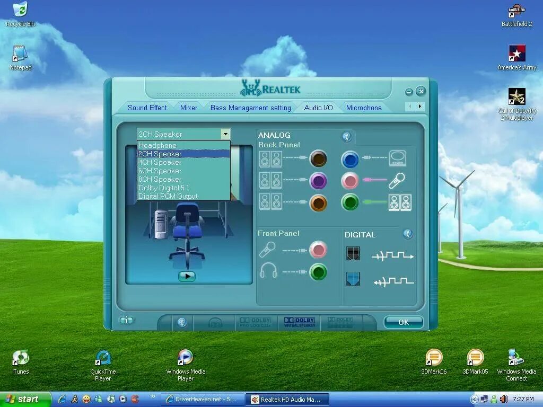Click the line-in device icon beside the blue jack
Image resolution: width=543 pixels, height=407 pixels.
point(398,158)
